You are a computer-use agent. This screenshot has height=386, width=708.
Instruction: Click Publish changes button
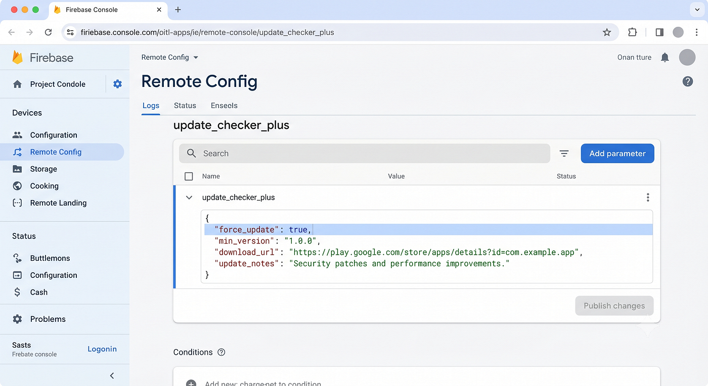(x=614, y=306)
